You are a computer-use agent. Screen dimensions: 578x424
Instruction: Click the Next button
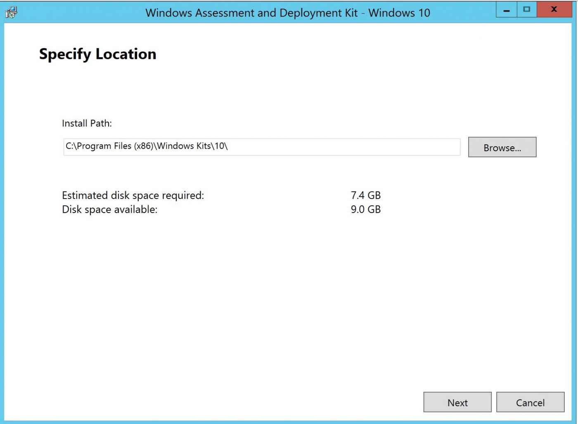(457, 402)
